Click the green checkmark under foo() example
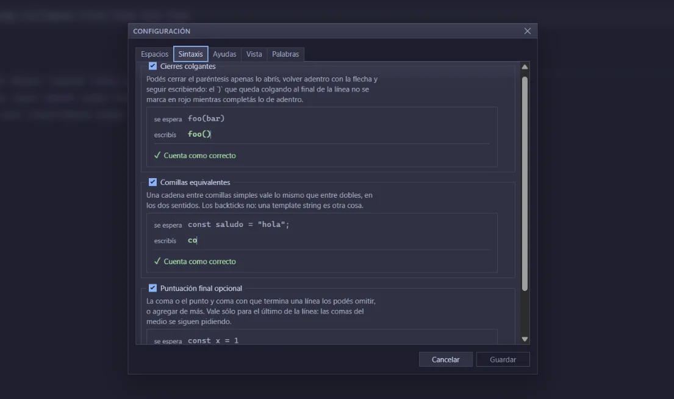Image resolution: width=674 pixels, height=399 pixels. click(x=157, y=155)
